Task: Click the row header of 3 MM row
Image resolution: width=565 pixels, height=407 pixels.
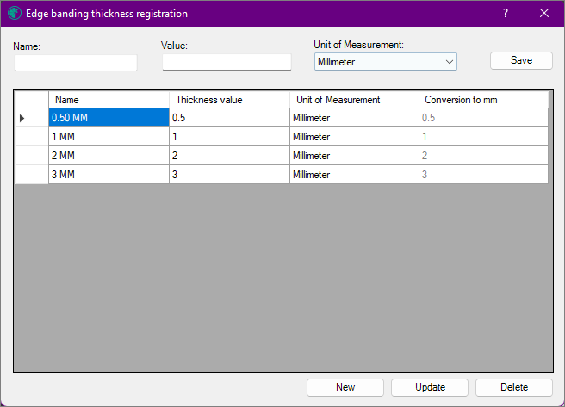Action: (31, 175)
